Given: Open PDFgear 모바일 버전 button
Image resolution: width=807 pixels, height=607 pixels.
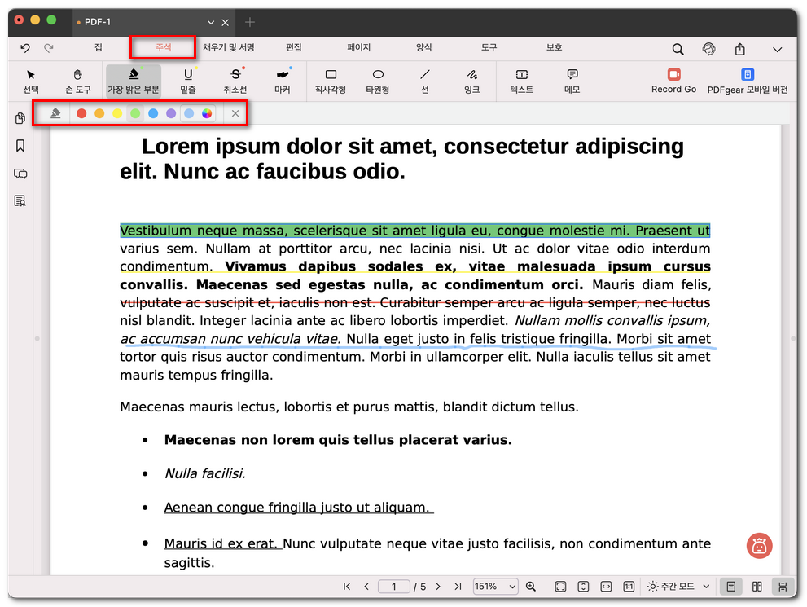Looking at the screenshot, I should click(747, 80).
